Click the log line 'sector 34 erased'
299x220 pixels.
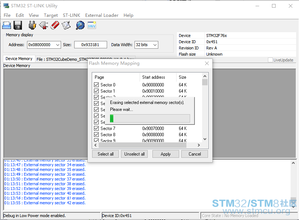45,165
